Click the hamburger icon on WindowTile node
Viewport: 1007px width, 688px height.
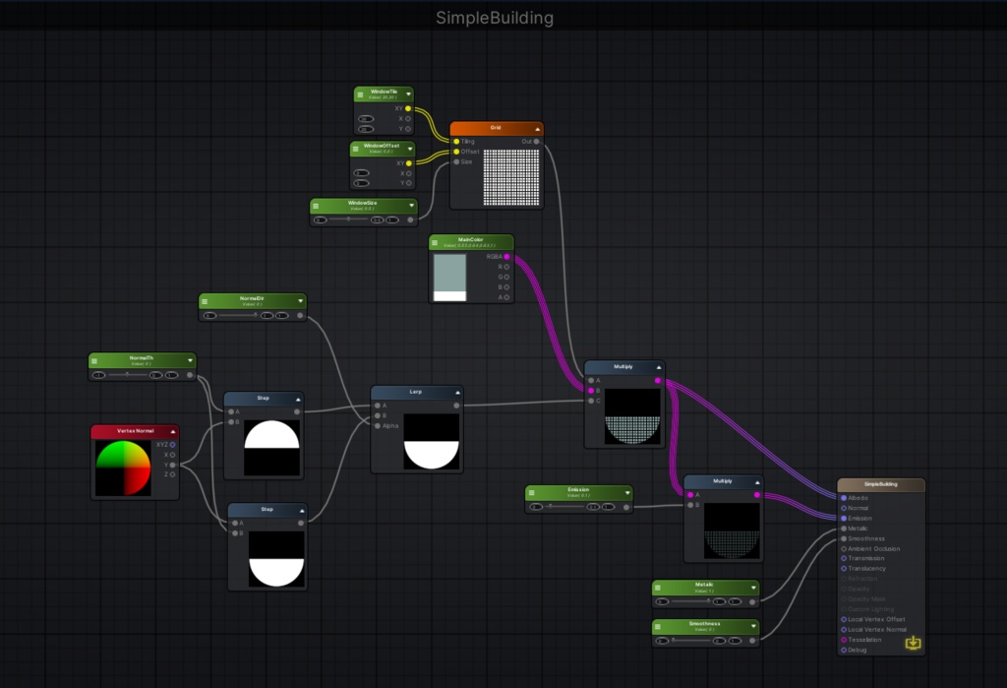tap(361, 94)
